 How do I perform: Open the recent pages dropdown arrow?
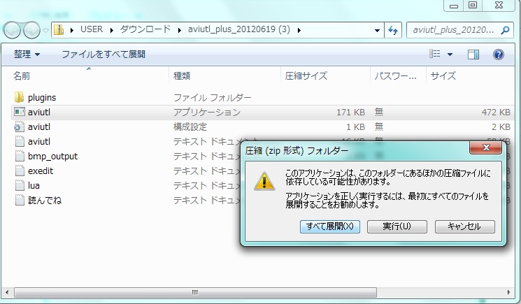[46, 30]
